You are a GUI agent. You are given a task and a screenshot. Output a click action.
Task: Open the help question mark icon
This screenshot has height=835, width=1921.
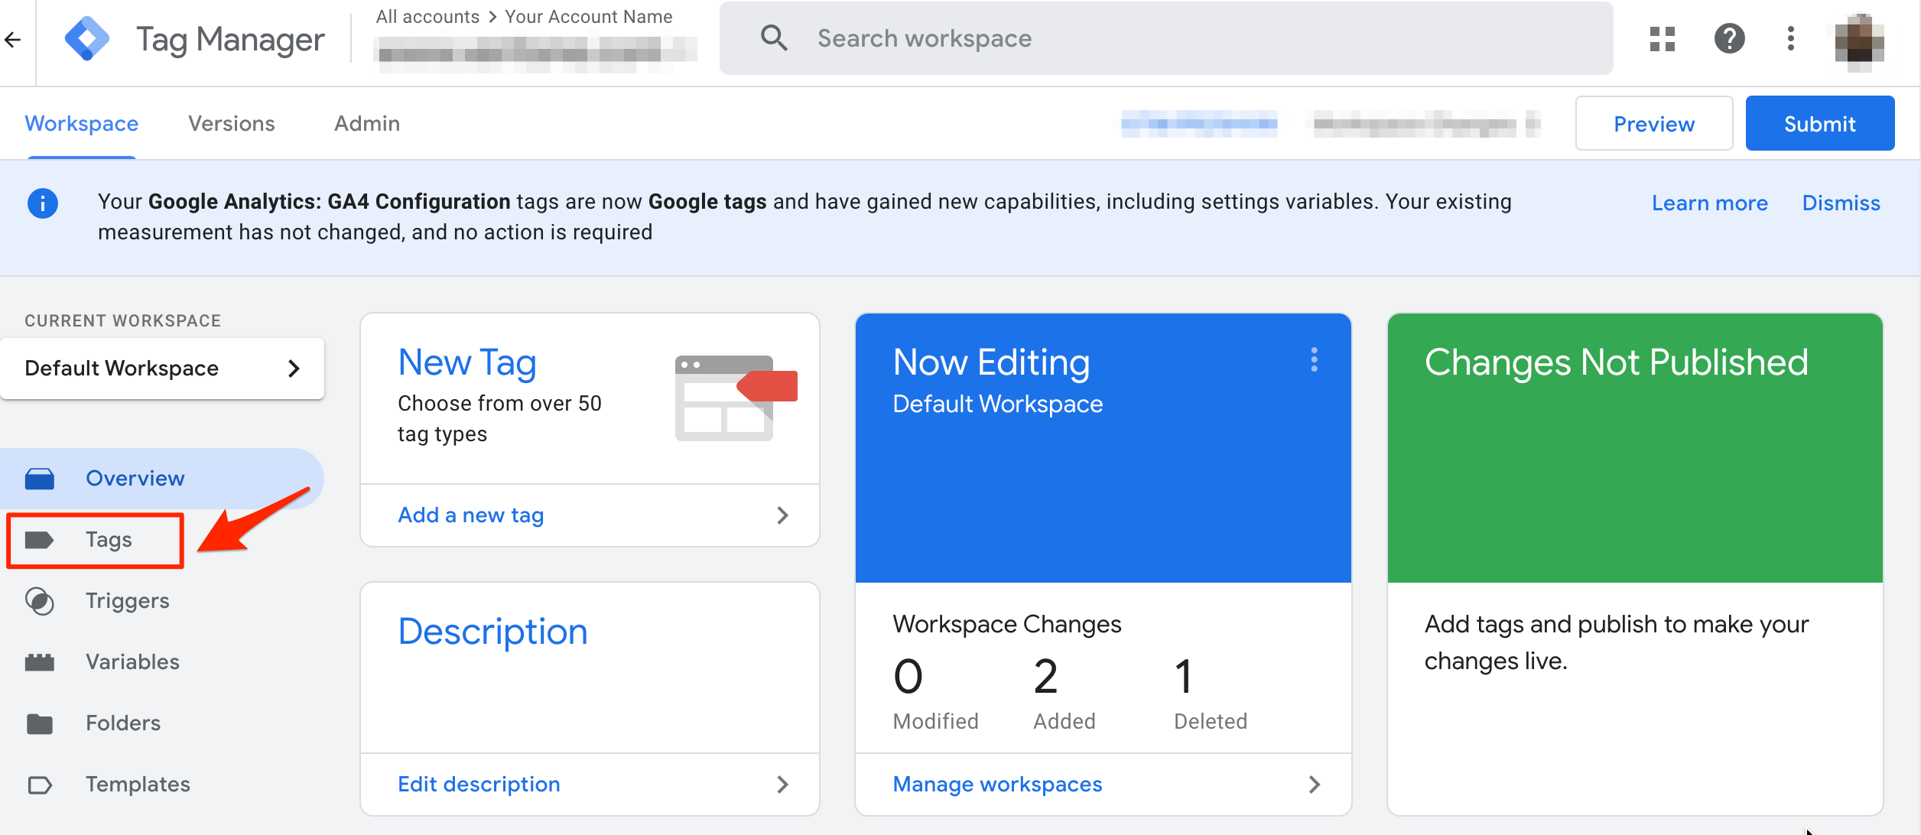1729,38
